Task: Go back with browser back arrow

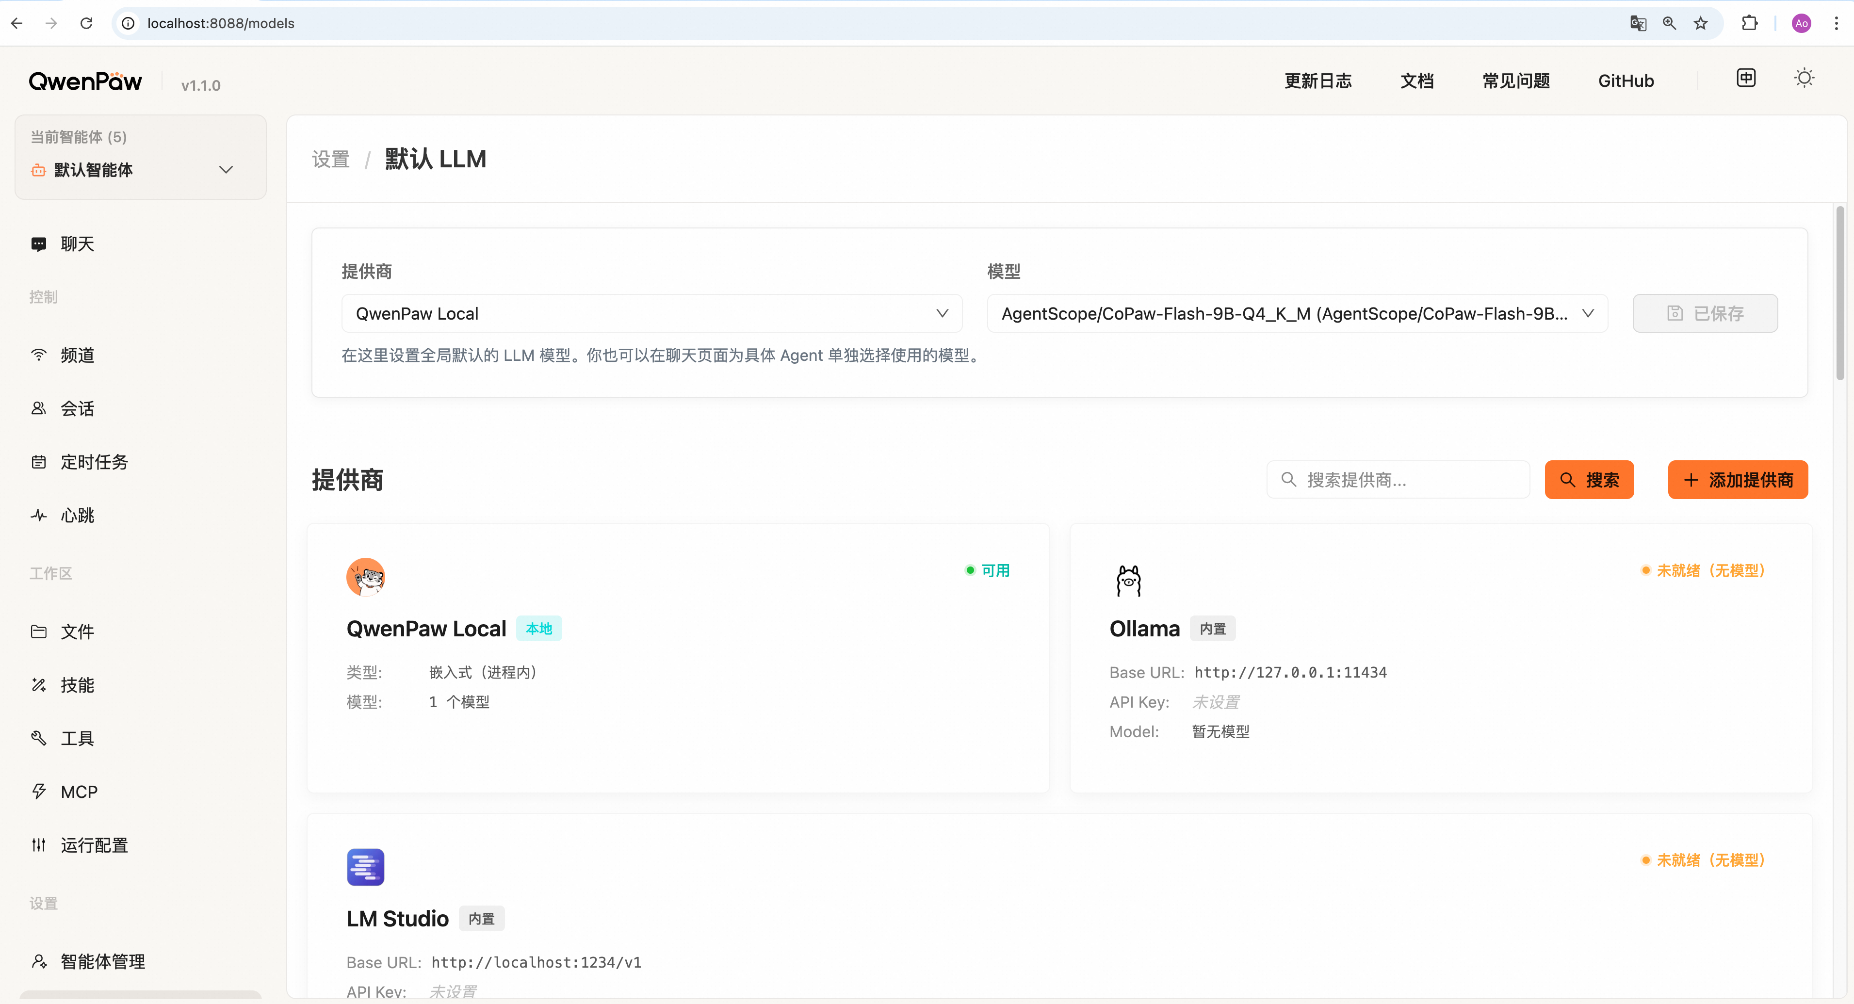Action: coord(17,23)
